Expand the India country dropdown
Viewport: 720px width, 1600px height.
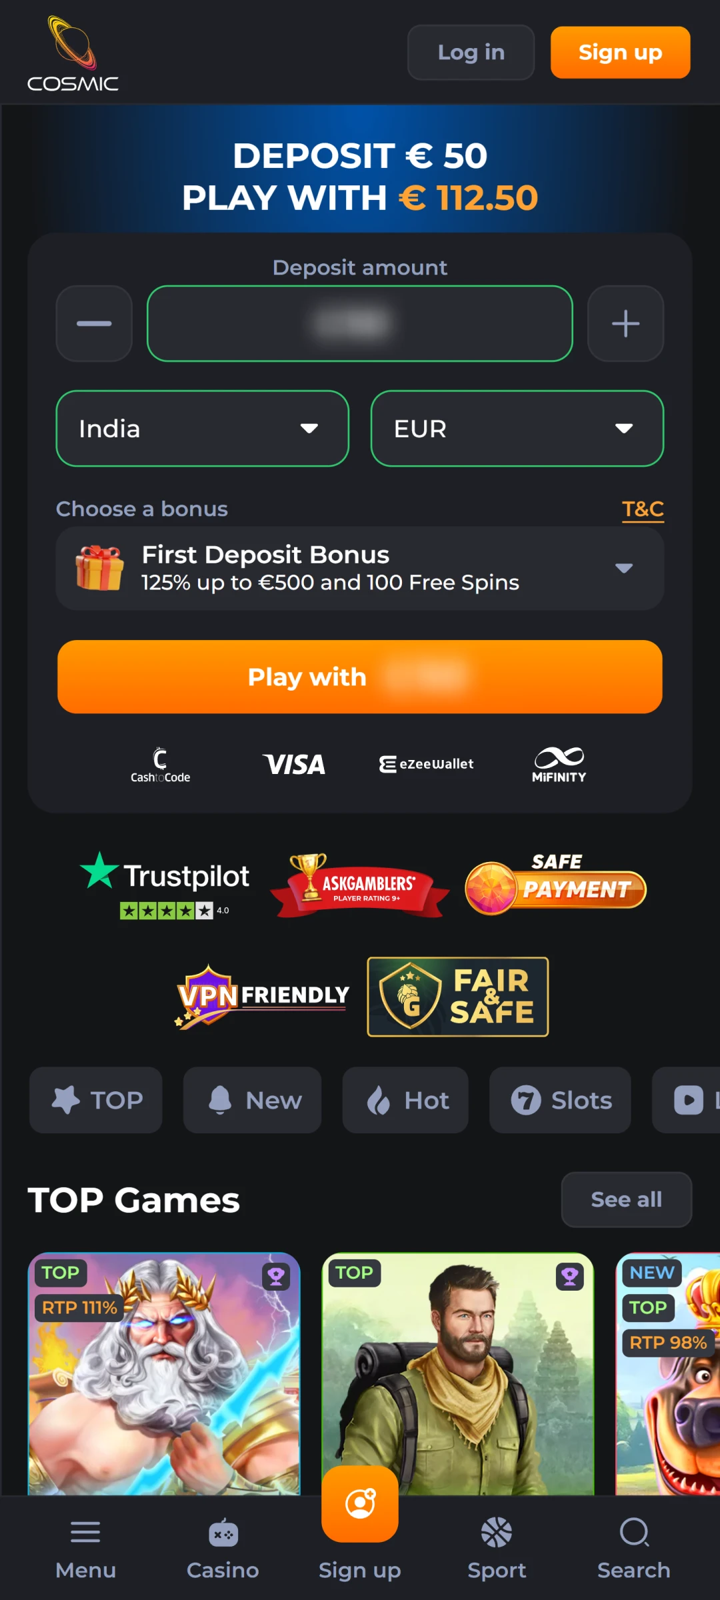(203, 428)
